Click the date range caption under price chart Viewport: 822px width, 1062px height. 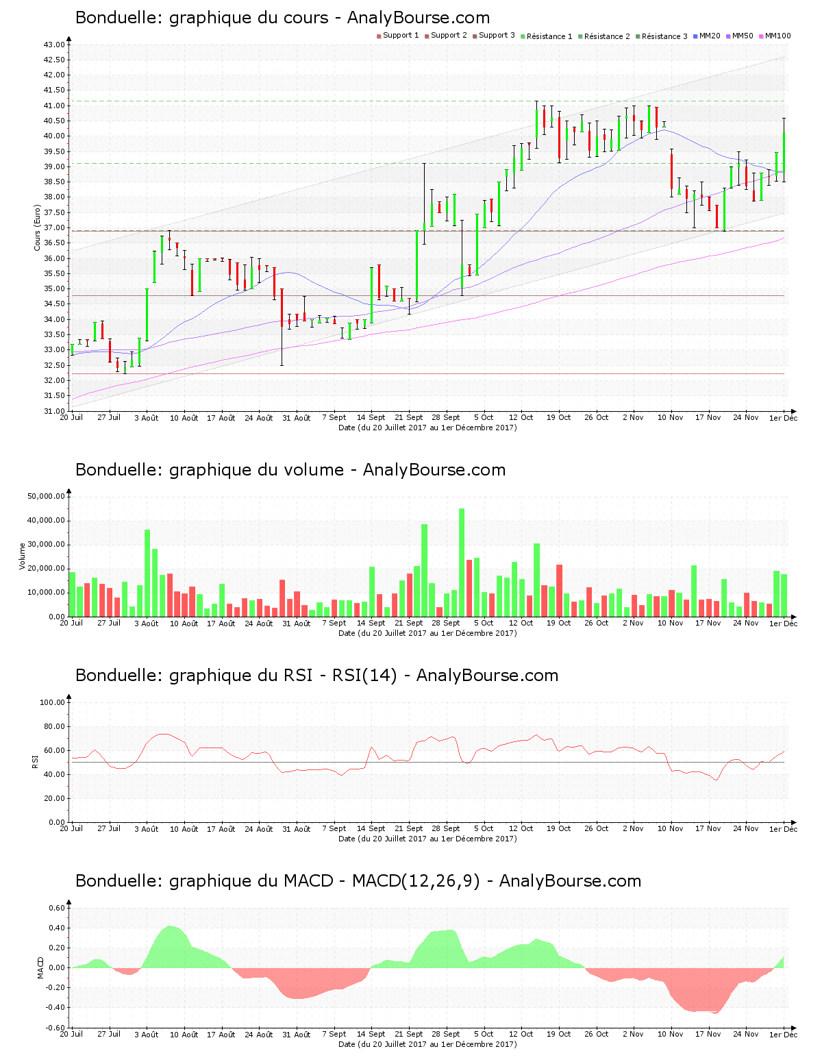428,428
